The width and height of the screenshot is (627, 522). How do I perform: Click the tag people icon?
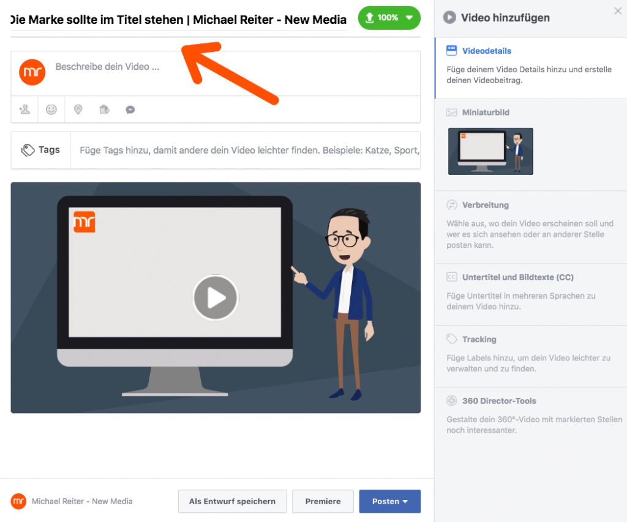[x=24, y=110]
